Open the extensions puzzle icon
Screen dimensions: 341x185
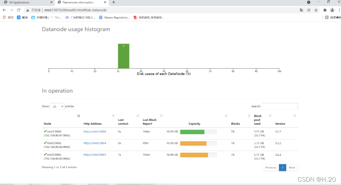click(x=325, y=10)
